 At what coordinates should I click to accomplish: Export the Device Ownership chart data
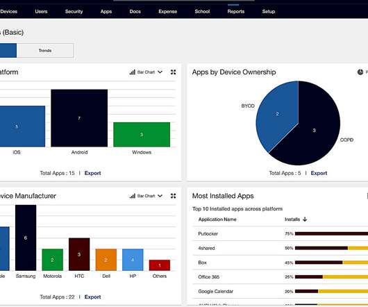pyautogui.click(x=319, y=173)
